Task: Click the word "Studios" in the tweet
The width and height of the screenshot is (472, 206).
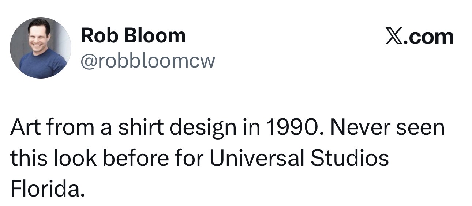Action: point(349,159)
